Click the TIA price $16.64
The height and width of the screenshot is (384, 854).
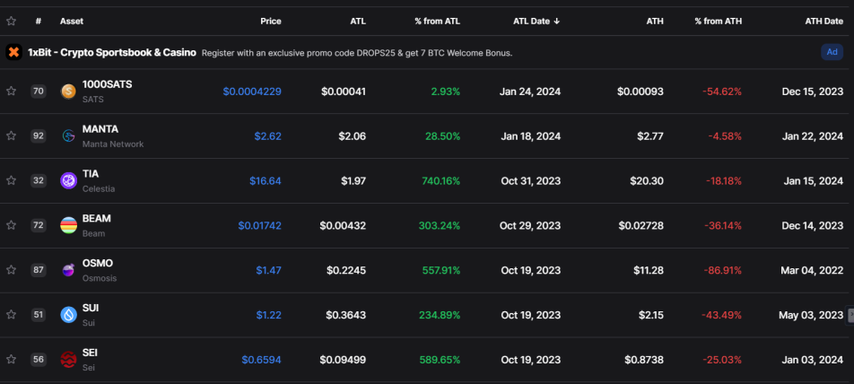tap(266, 181)
